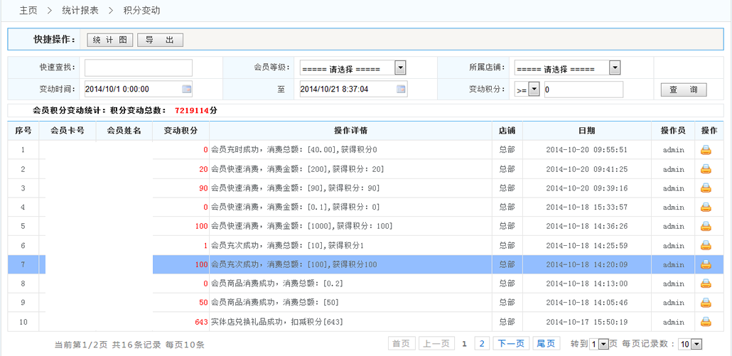Click print icon for row 3

705,188
